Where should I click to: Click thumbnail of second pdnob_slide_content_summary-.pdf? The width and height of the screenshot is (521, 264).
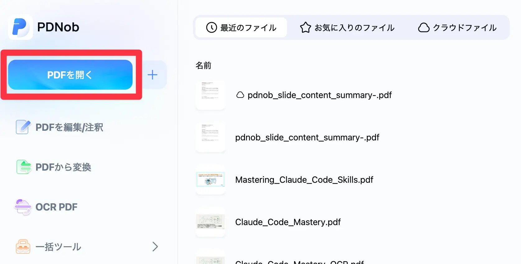tap(210, 137)
